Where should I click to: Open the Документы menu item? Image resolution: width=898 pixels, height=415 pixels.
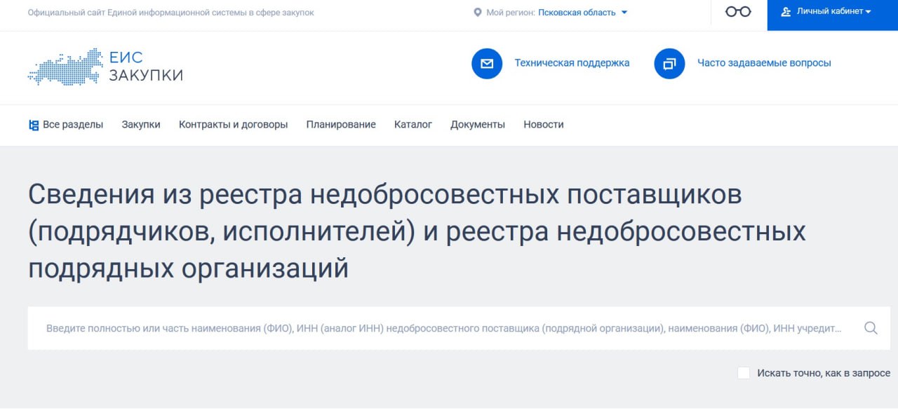click(x=478, y=125)
